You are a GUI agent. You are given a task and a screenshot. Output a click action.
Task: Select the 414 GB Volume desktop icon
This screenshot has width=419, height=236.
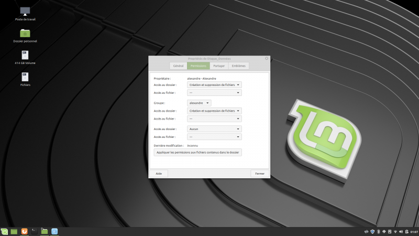click(x=25, y=58)
